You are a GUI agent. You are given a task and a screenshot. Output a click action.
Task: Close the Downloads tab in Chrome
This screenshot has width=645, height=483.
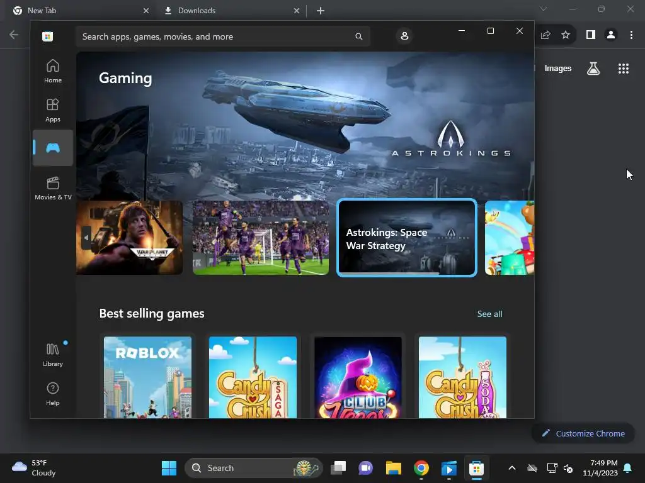pyautogui.click(x=297, y=11)
